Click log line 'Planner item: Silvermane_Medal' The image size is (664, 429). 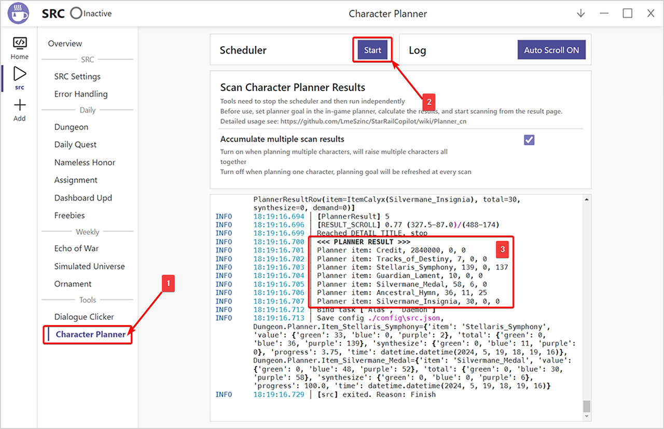tap(402, 284)
